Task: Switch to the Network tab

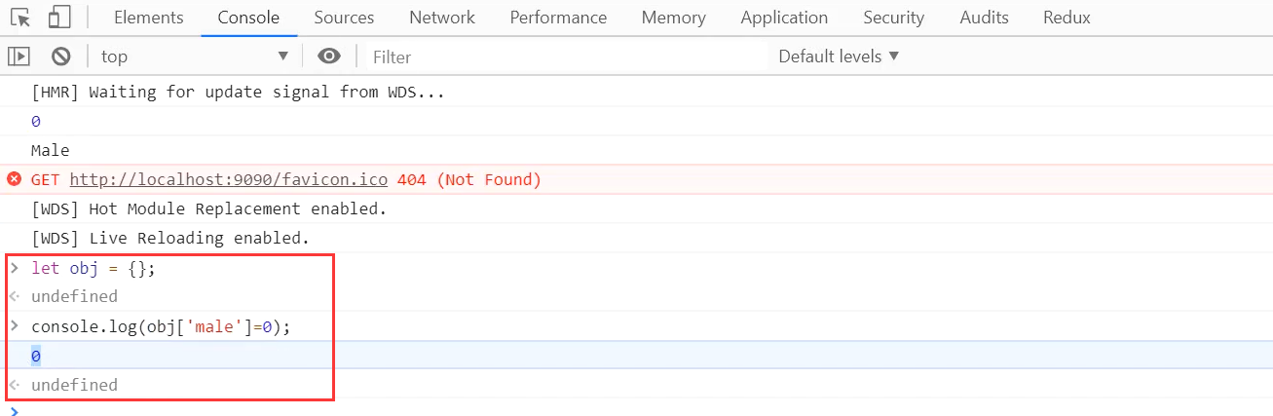Action: tap(442, 18)
